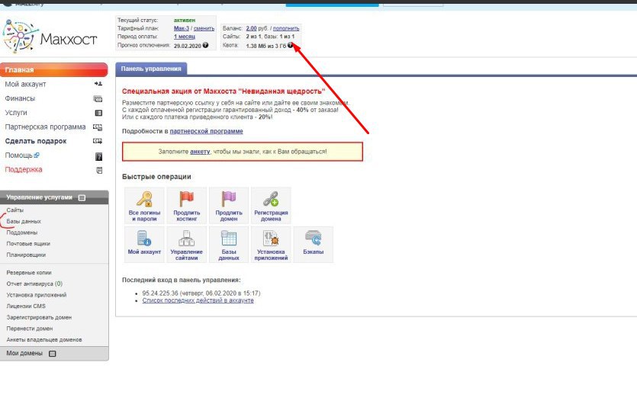Click help icon next to 'Прогноз отключения' date
Viewport: 637px width, 401px height.
coord(205,45)
